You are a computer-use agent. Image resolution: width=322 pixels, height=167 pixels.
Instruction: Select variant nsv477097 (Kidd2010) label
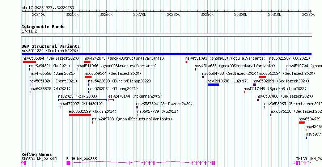tap(81, 104)
